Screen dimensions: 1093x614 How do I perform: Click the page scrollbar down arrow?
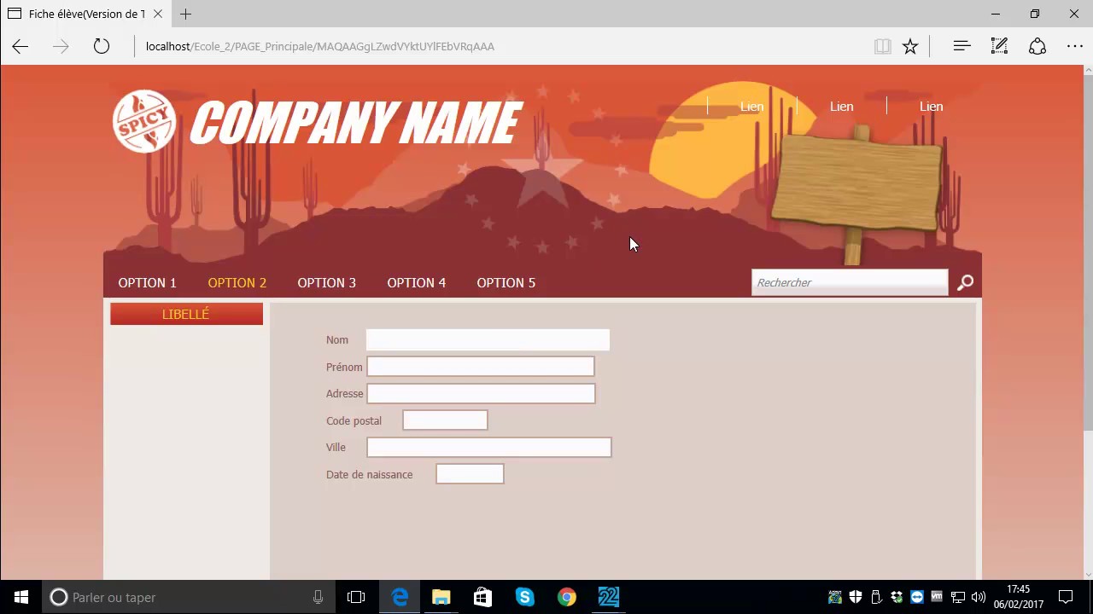[1087, 574]
